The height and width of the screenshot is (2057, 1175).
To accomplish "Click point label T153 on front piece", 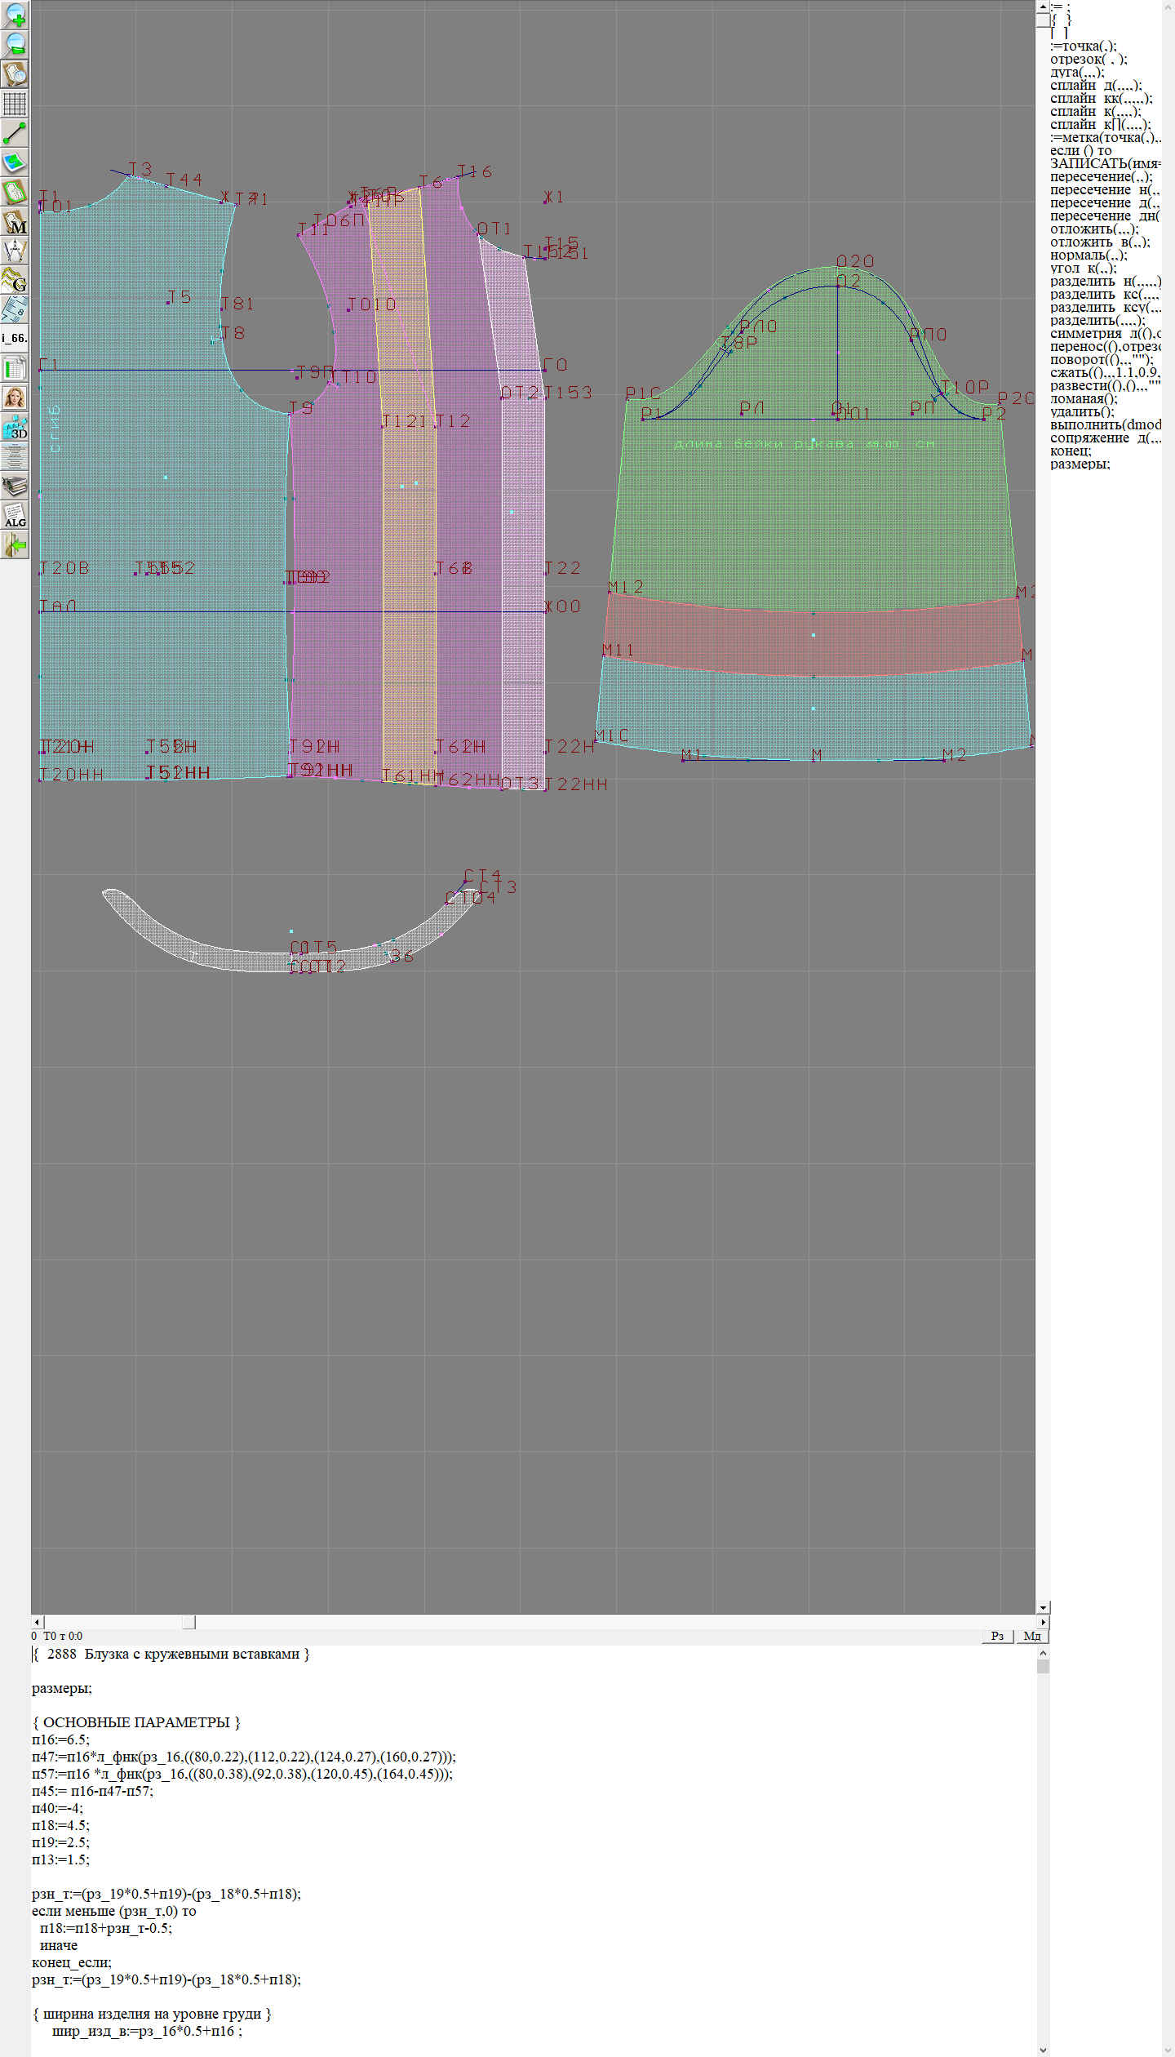I will 568,392.
